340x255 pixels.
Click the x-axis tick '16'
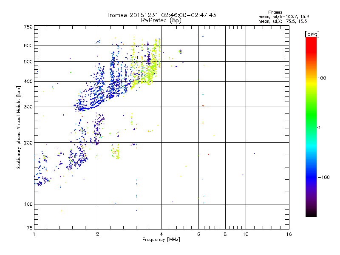tap(289, 234)
